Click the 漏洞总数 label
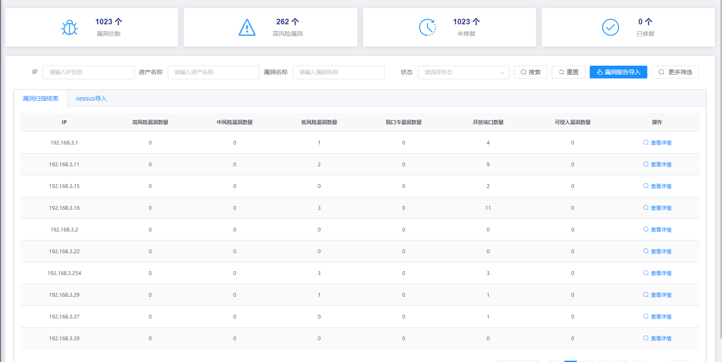This screenshot has width=722, height=362. click(109, 34)
